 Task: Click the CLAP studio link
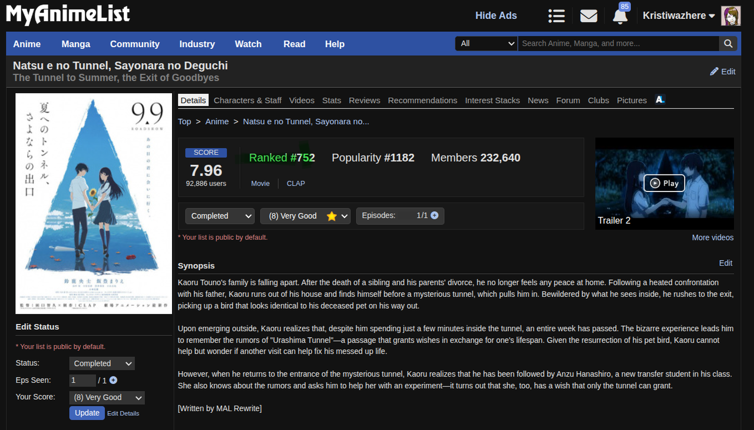coord(296,183)
